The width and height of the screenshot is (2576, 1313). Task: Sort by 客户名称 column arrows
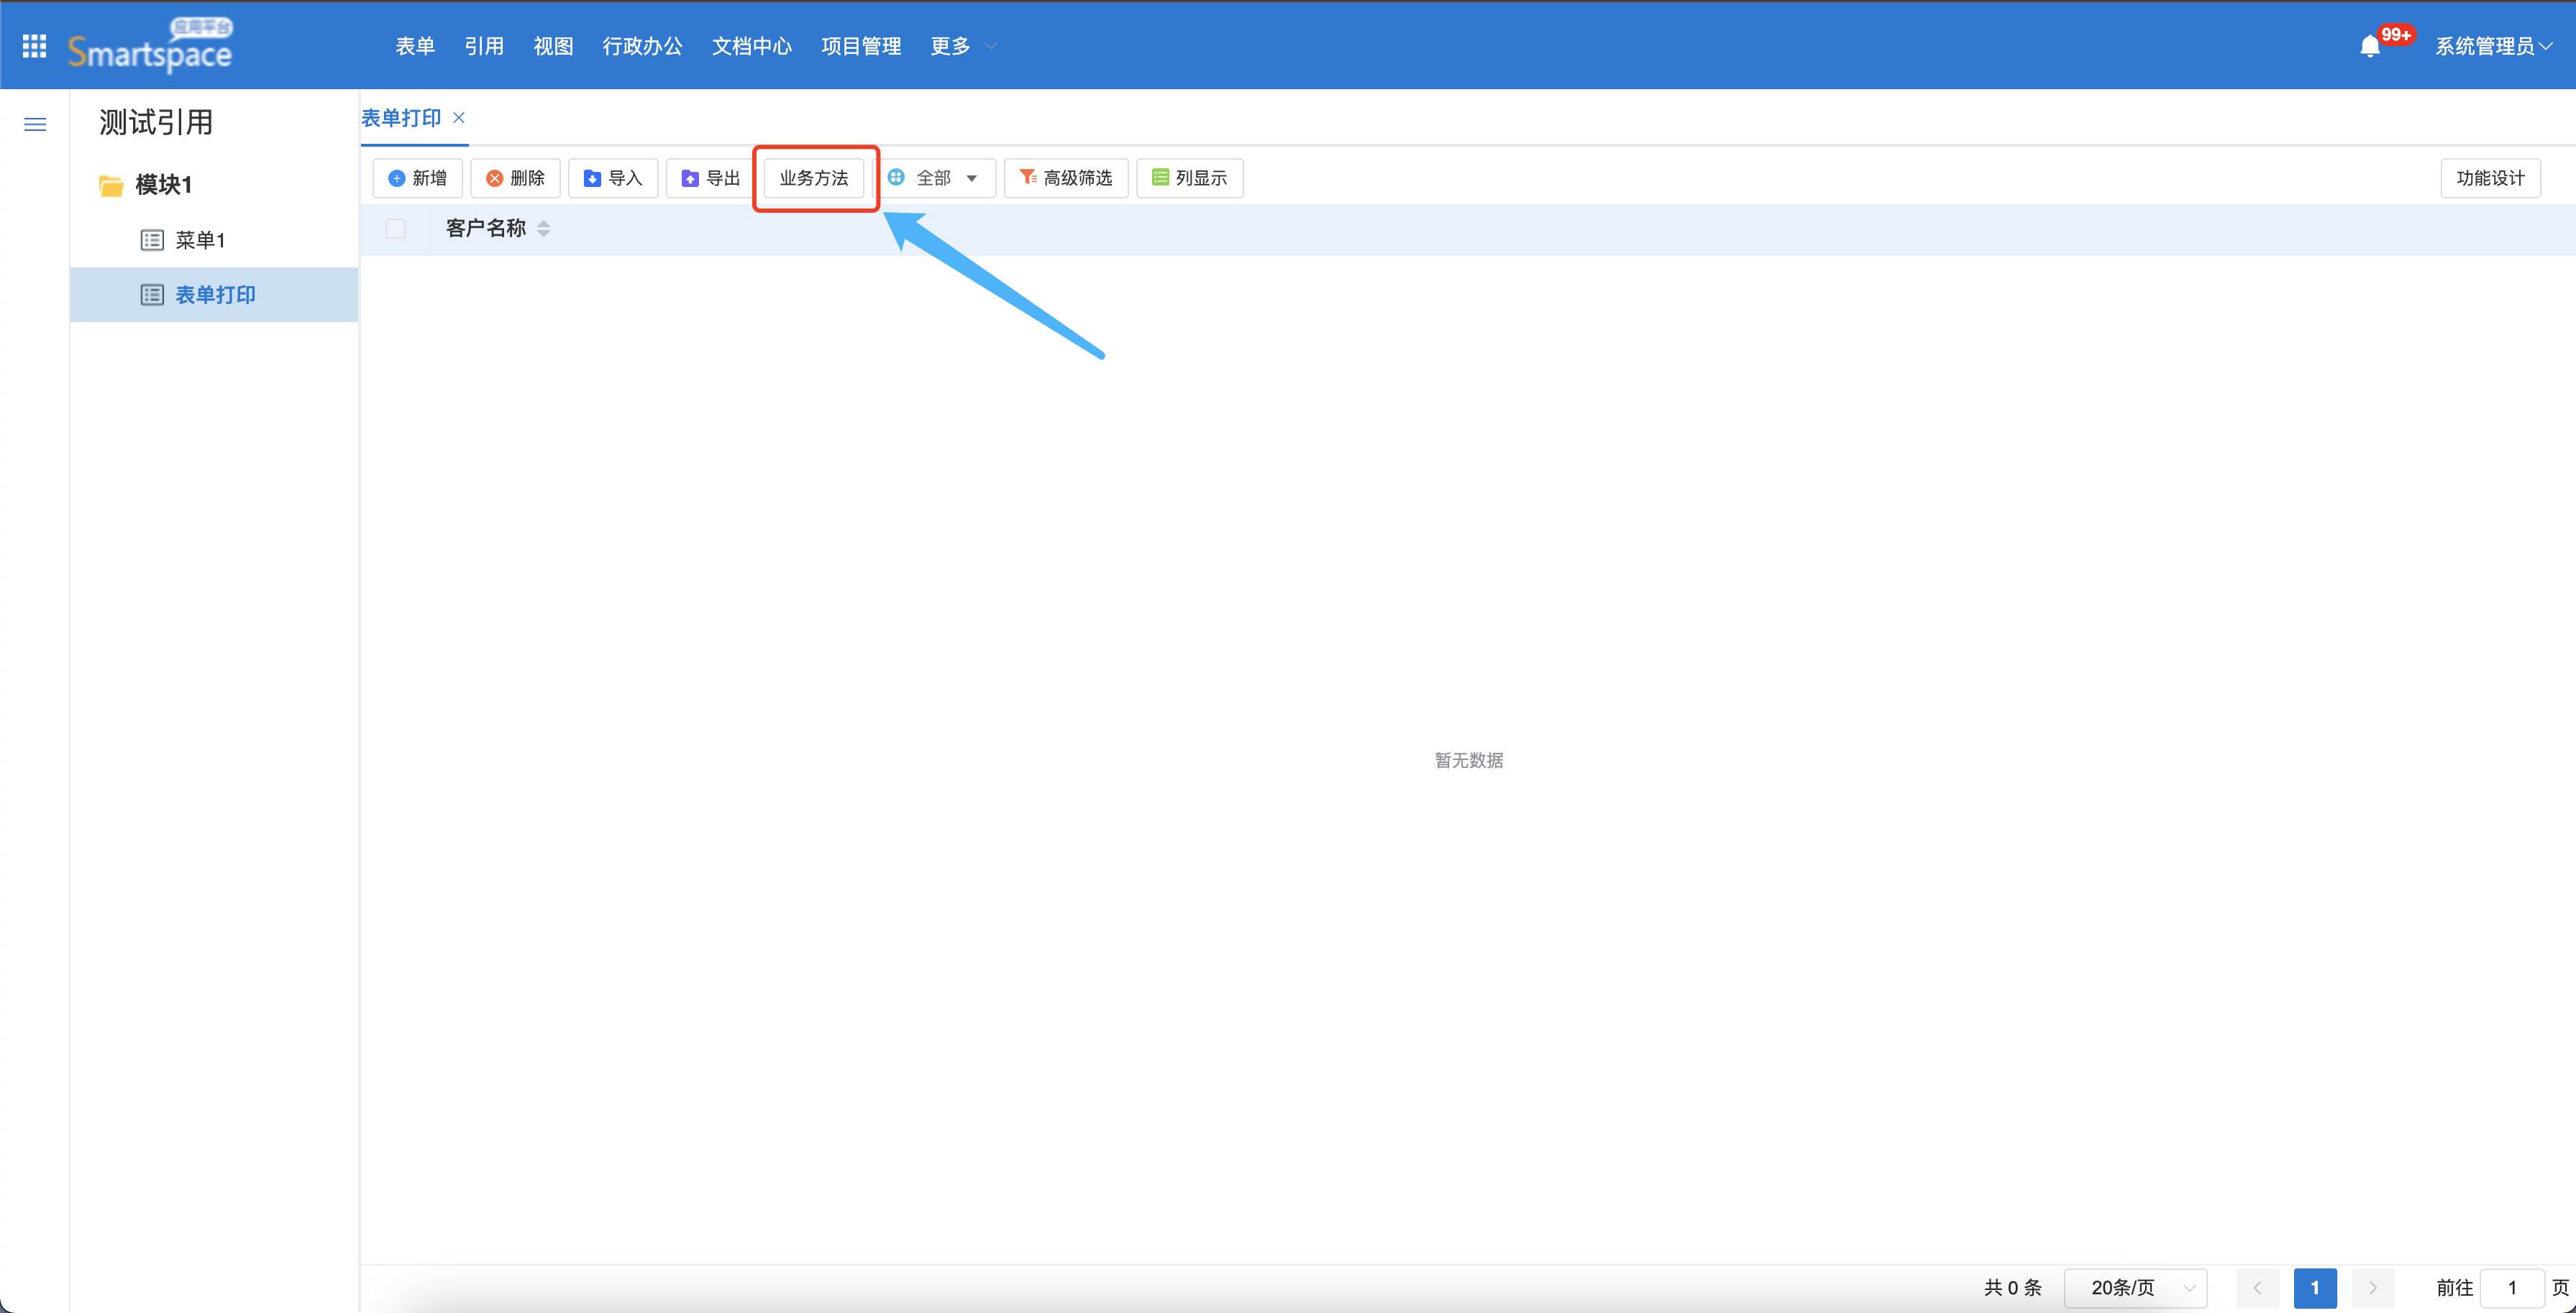543,229
